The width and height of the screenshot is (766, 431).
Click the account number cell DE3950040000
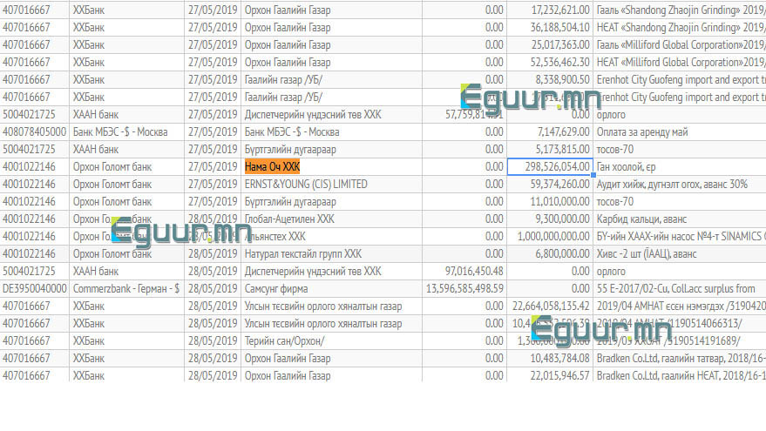33,288
